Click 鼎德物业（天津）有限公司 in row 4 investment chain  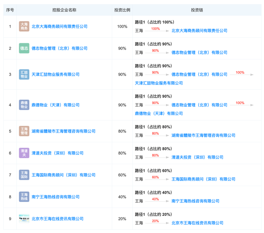[x=159, y=114]
